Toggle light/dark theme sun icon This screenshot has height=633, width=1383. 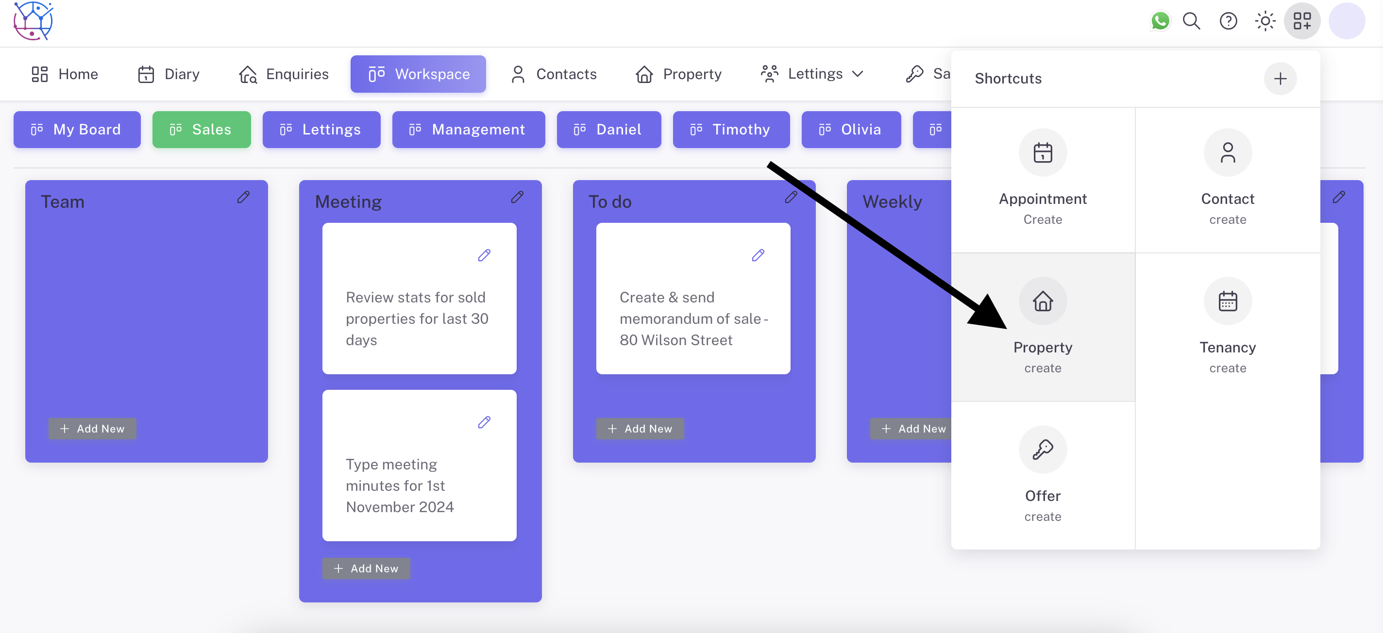(1265, 21)
